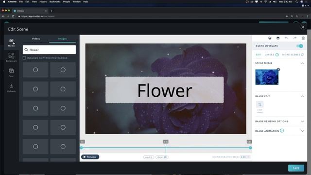Screen dimensions: 311x175
Task: Switch to the Videos tab
Action: [x=36, y=39]
